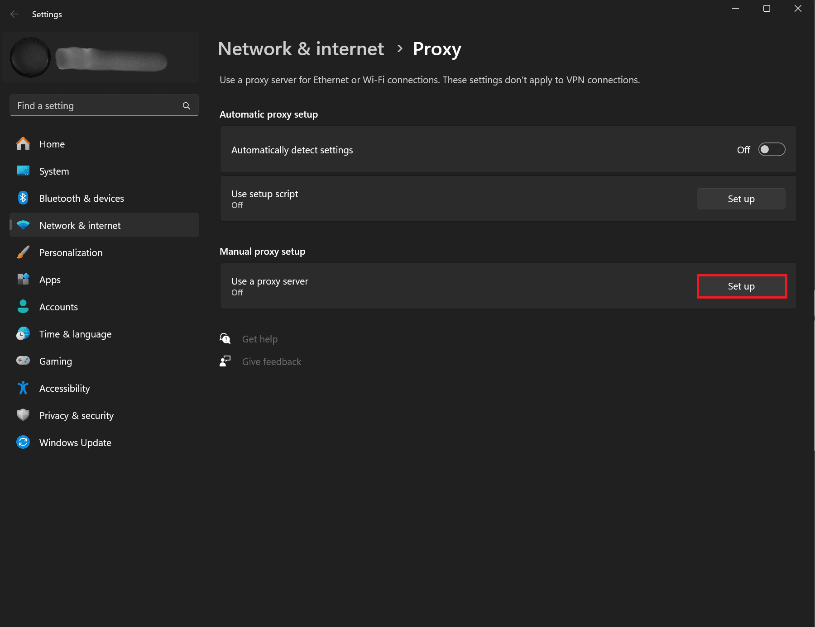
Task: Click the Personalization paintbrush icon
Action: coord(23,252)
